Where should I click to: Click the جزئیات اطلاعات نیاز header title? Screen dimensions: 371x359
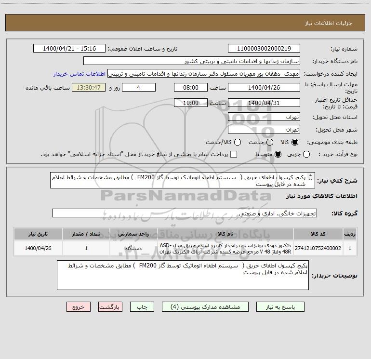point(328,23)
